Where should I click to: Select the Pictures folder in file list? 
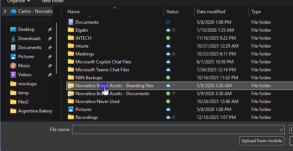180,109
